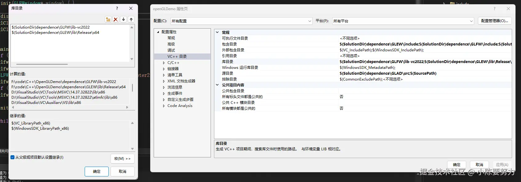Image resolution: width=521 pixels, height=182 pixels.
Task: Click the $(VC_IncludePath) value cell
Action: coord(425,50)
